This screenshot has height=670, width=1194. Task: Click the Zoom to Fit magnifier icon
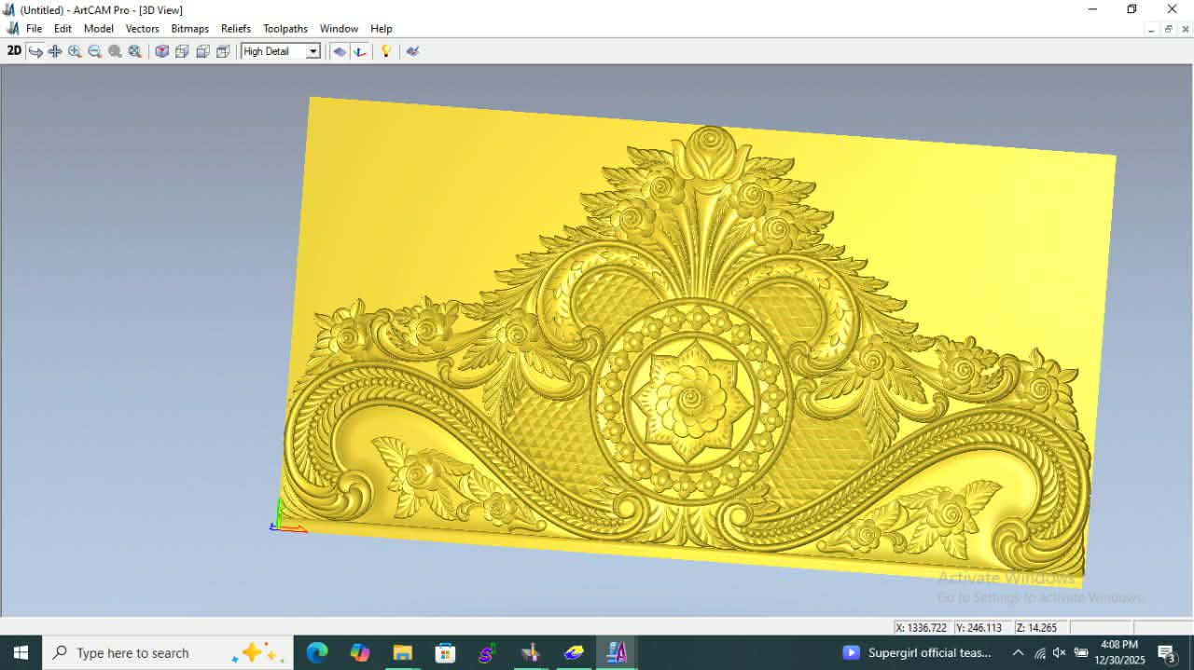[x=134, y=51]
